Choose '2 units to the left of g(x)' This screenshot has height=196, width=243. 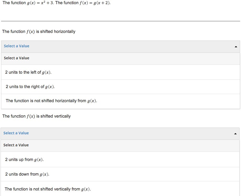pyautogui.click(x=28, y=72)
